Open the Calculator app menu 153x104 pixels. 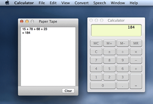24,3
